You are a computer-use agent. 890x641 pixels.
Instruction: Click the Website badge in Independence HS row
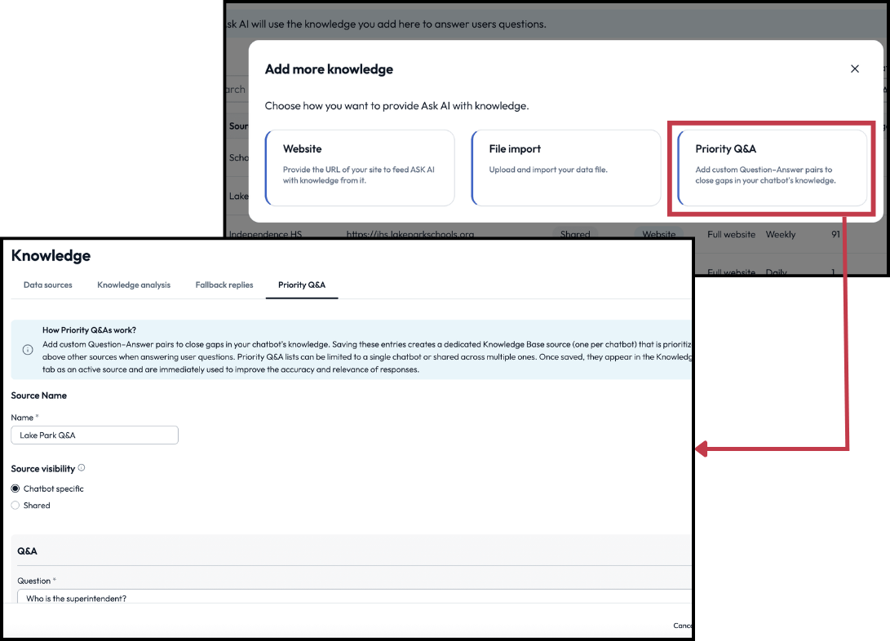click(658, 234)
